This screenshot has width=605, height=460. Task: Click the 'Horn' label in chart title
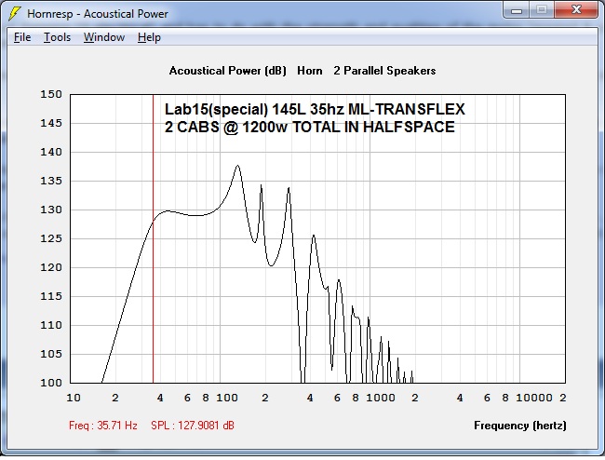(310, 71)
